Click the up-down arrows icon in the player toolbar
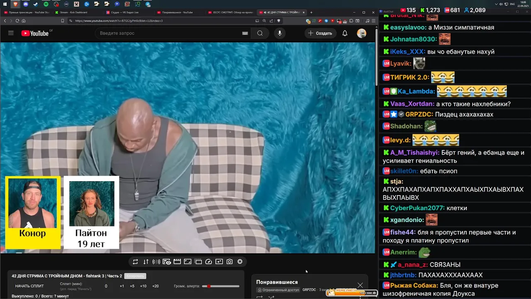The height and width of the screenshot is (299, 531). click(x=146, y=262)
